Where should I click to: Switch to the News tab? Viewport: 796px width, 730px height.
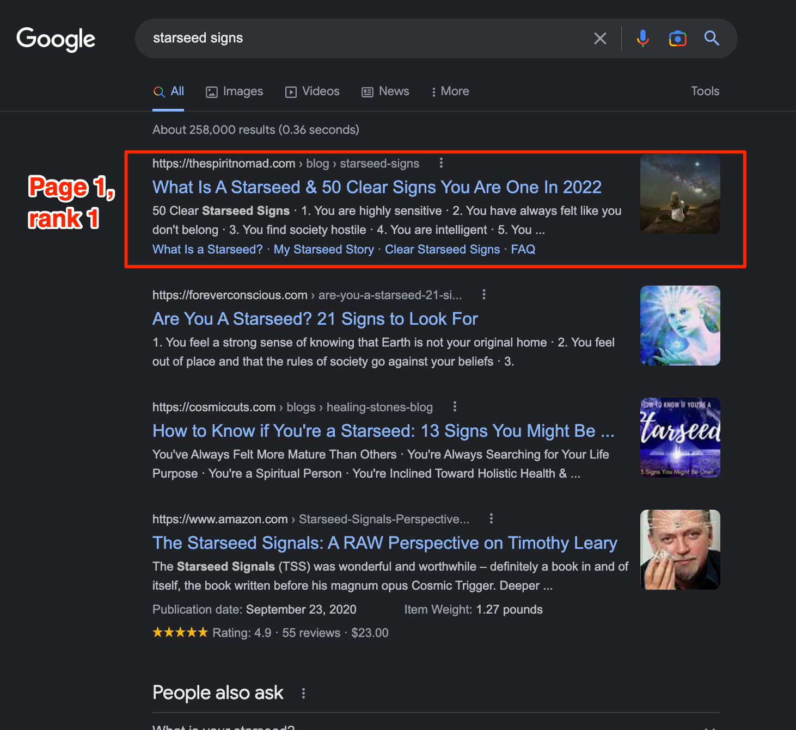tap(385, 91)
